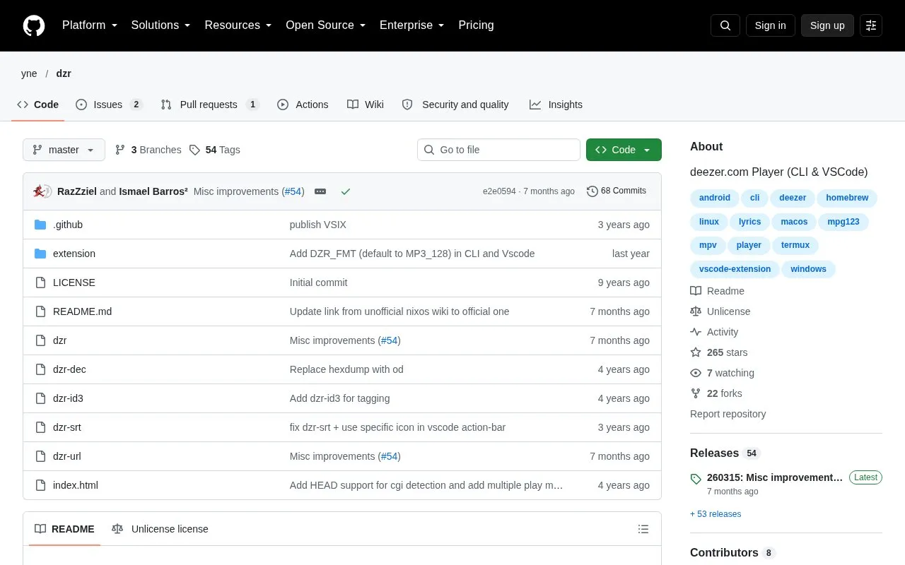Expand commit message ellipsis button
The image size is (905, 565).
(x=320, y=191)
